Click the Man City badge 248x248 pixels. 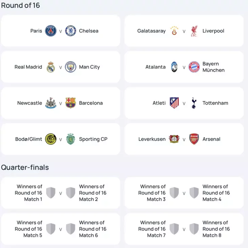click(70, 67)
